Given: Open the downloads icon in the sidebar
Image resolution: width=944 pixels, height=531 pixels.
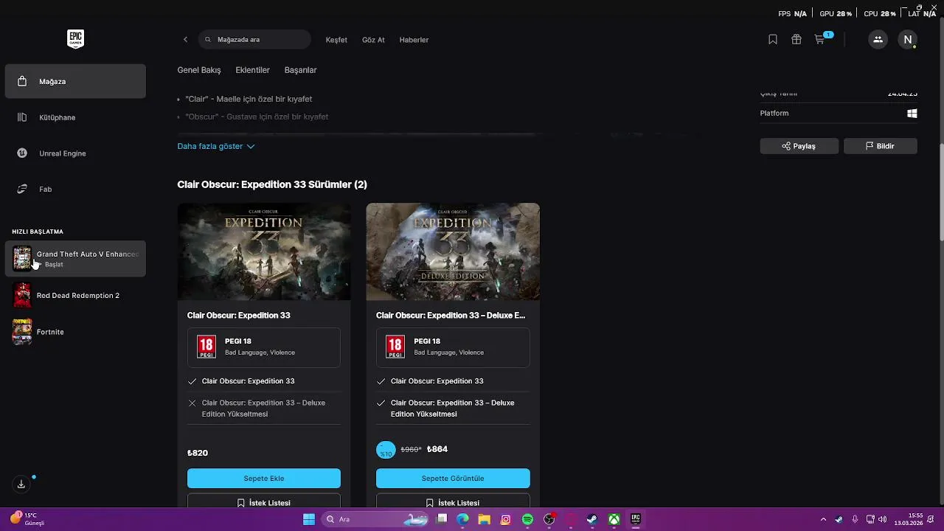Looking at the screenshot, I should [x=21, y=485].
